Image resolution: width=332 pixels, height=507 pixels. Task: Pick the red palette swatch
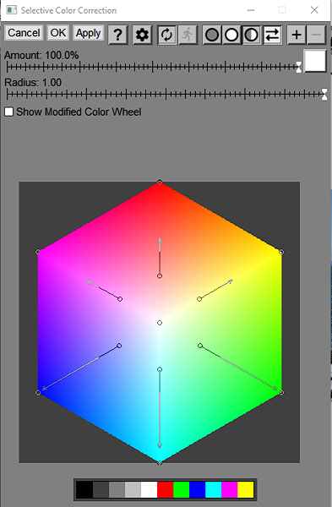166,489
